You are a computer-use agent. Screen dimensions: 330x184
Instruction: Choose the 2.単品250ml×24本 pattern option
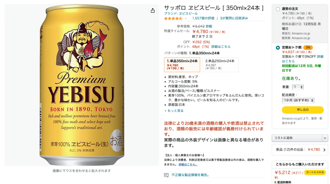pyautogui.click(x=220, y=65)
